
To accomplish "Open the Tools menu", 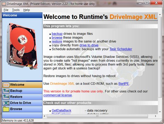I will (x=16, y=10).
